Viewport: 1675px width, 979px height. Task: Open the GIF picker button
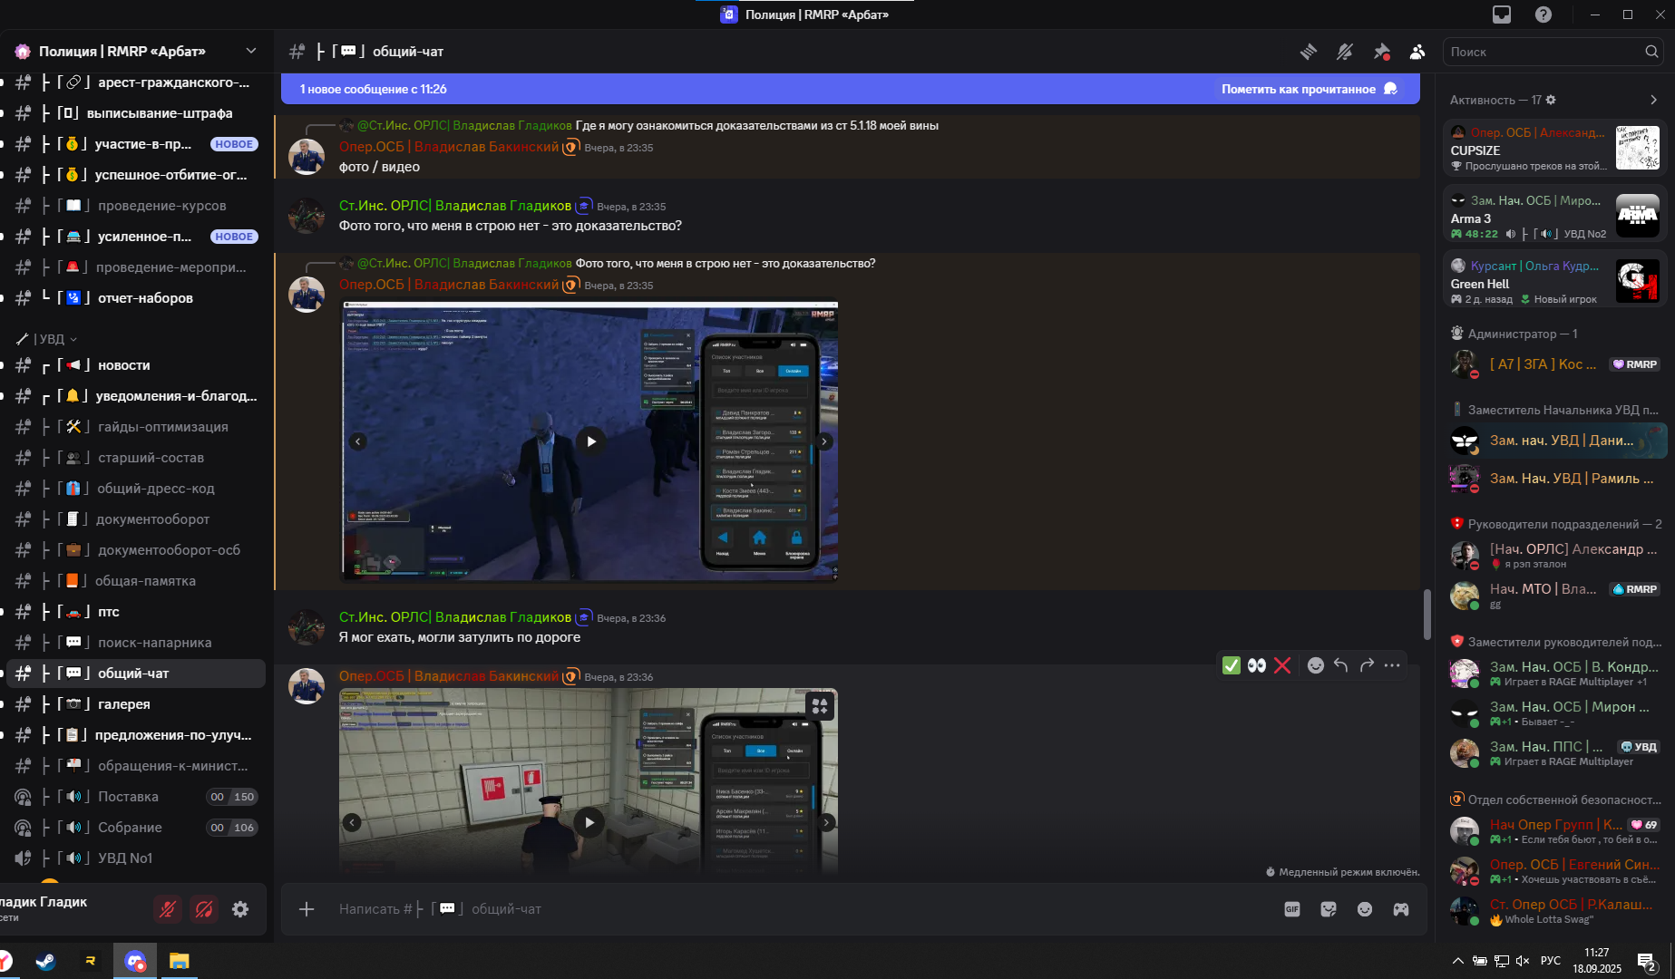click(x=1292, y=909)
